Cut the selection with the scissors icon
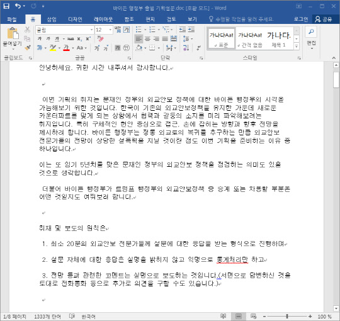Image resolution: width=340 pixels, height=321 pixels. pyautogui.click(x=27, y=30)
